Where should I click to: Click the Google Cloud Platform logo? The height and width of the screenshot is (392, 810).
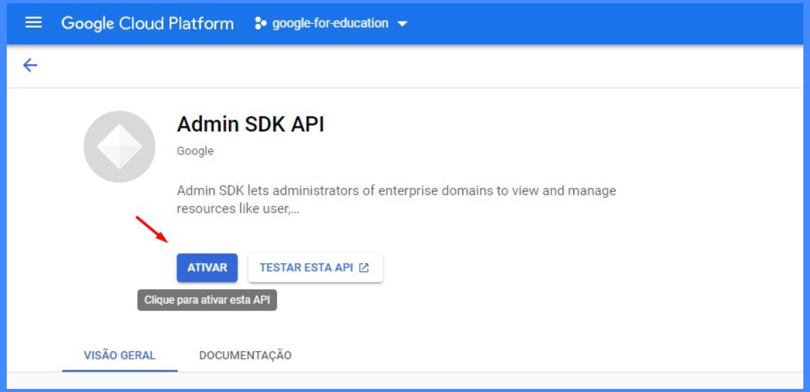click(147, 23)
